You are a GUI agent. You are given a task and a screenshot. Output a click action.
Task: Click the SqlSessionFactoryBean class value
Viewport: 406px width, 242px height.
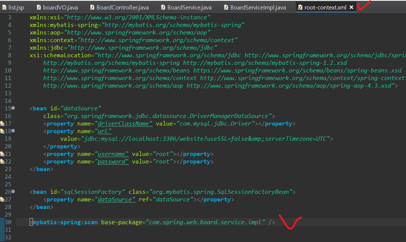221,192
